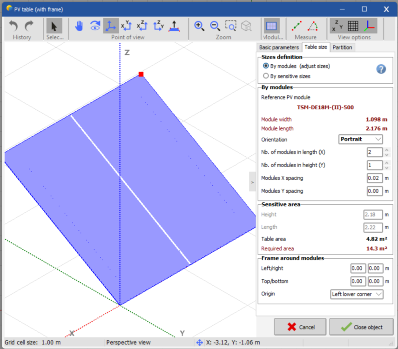398x349 pixels.
Task: Select the 'By modules (adjust sizes)' option
Action: [x=266, y=66]
